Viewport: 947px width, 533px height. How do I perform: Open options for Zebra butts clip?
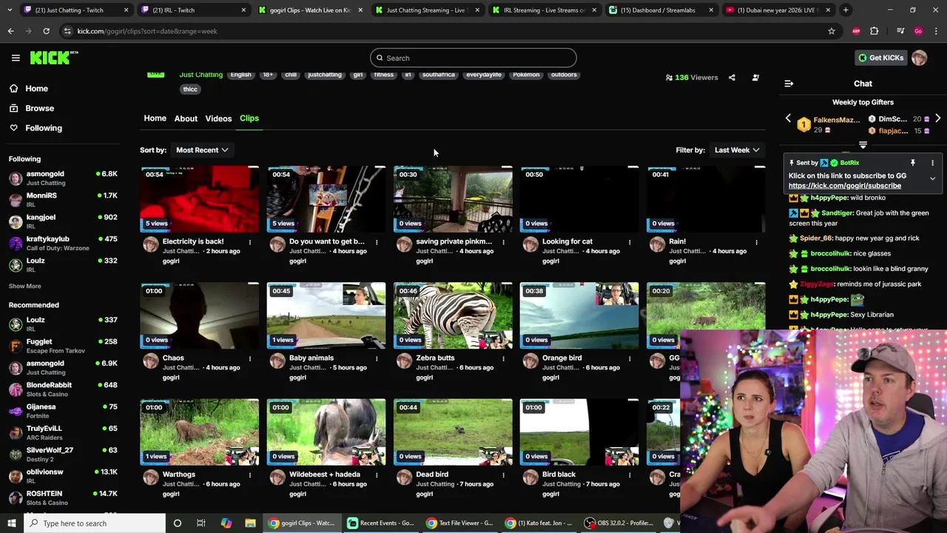click(x=503, y=358)
